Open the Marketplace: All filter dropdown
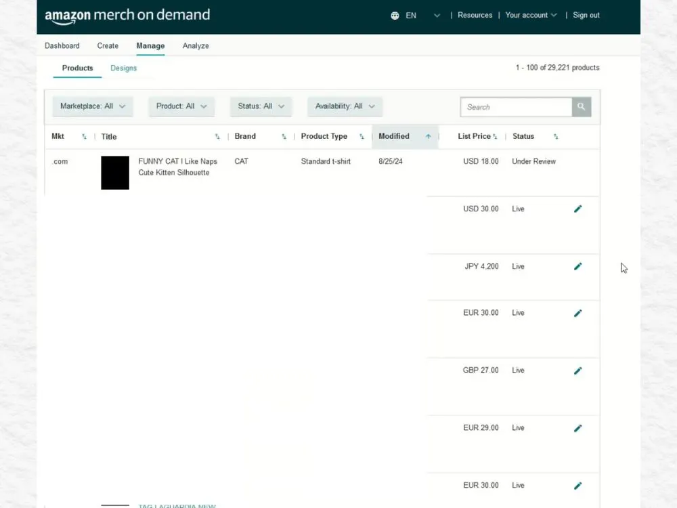Screen dimensions: 677x508 pos(92,106)
